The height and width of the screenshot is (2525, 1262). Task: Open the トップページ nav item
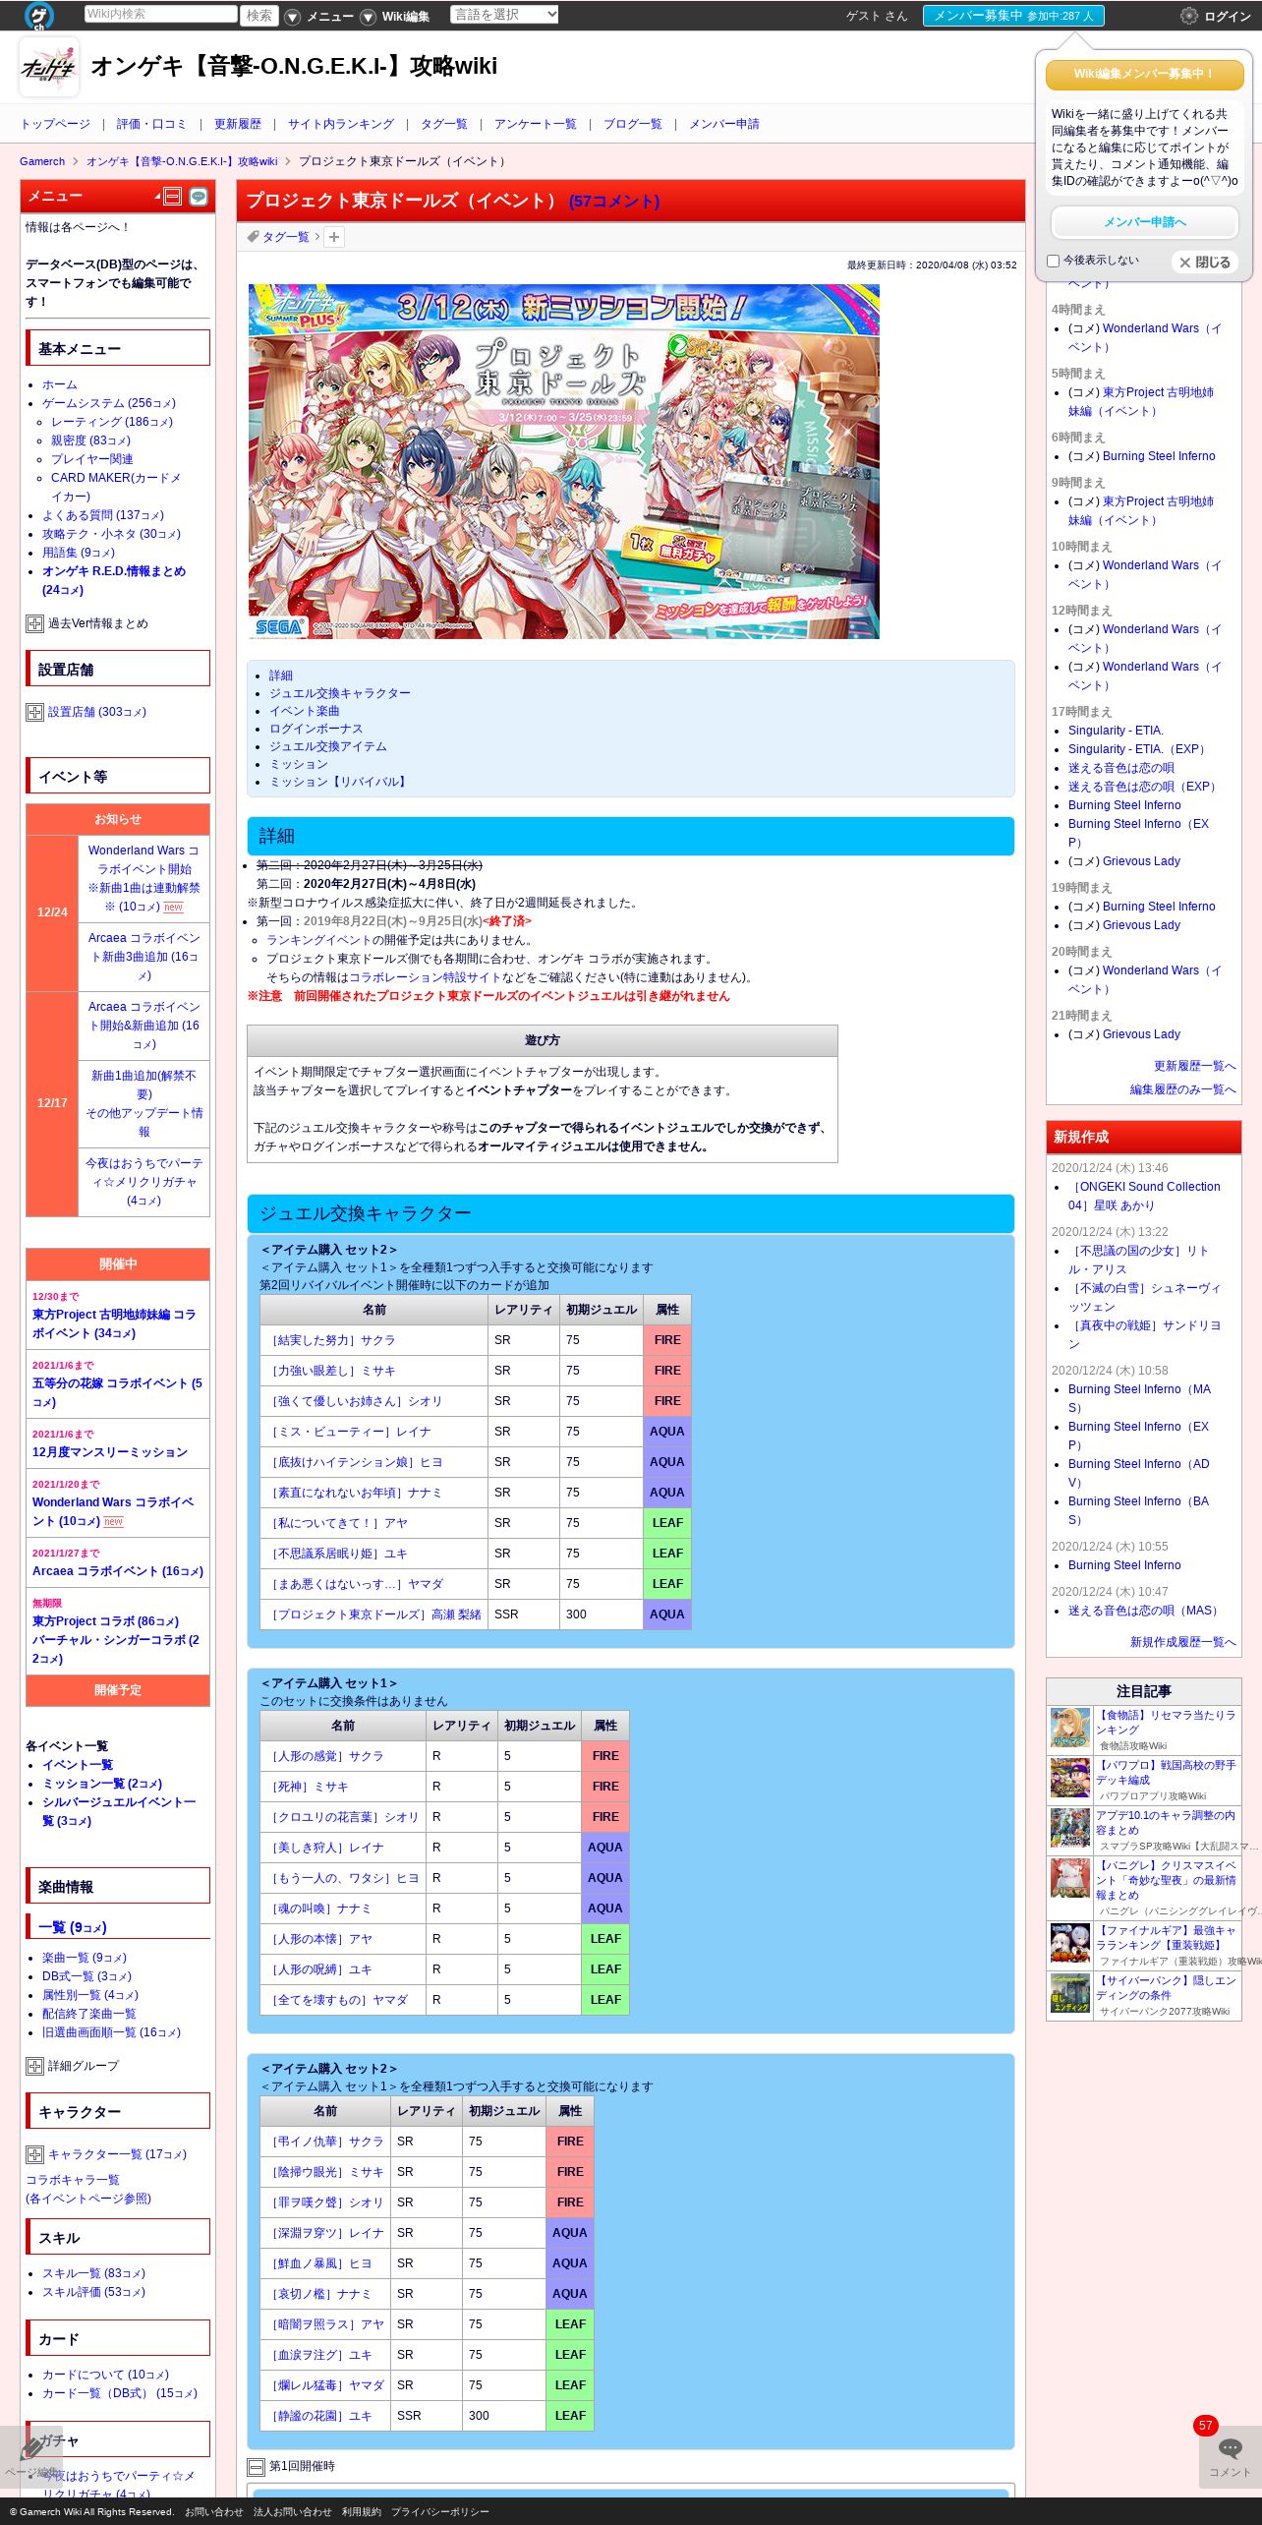(56, 124)
